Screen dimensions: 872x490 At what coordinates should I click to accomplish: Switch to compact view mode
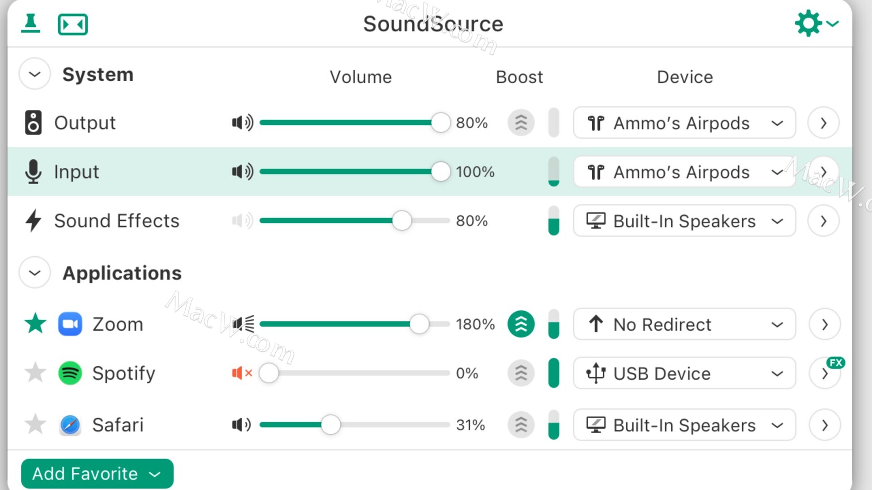73,24
